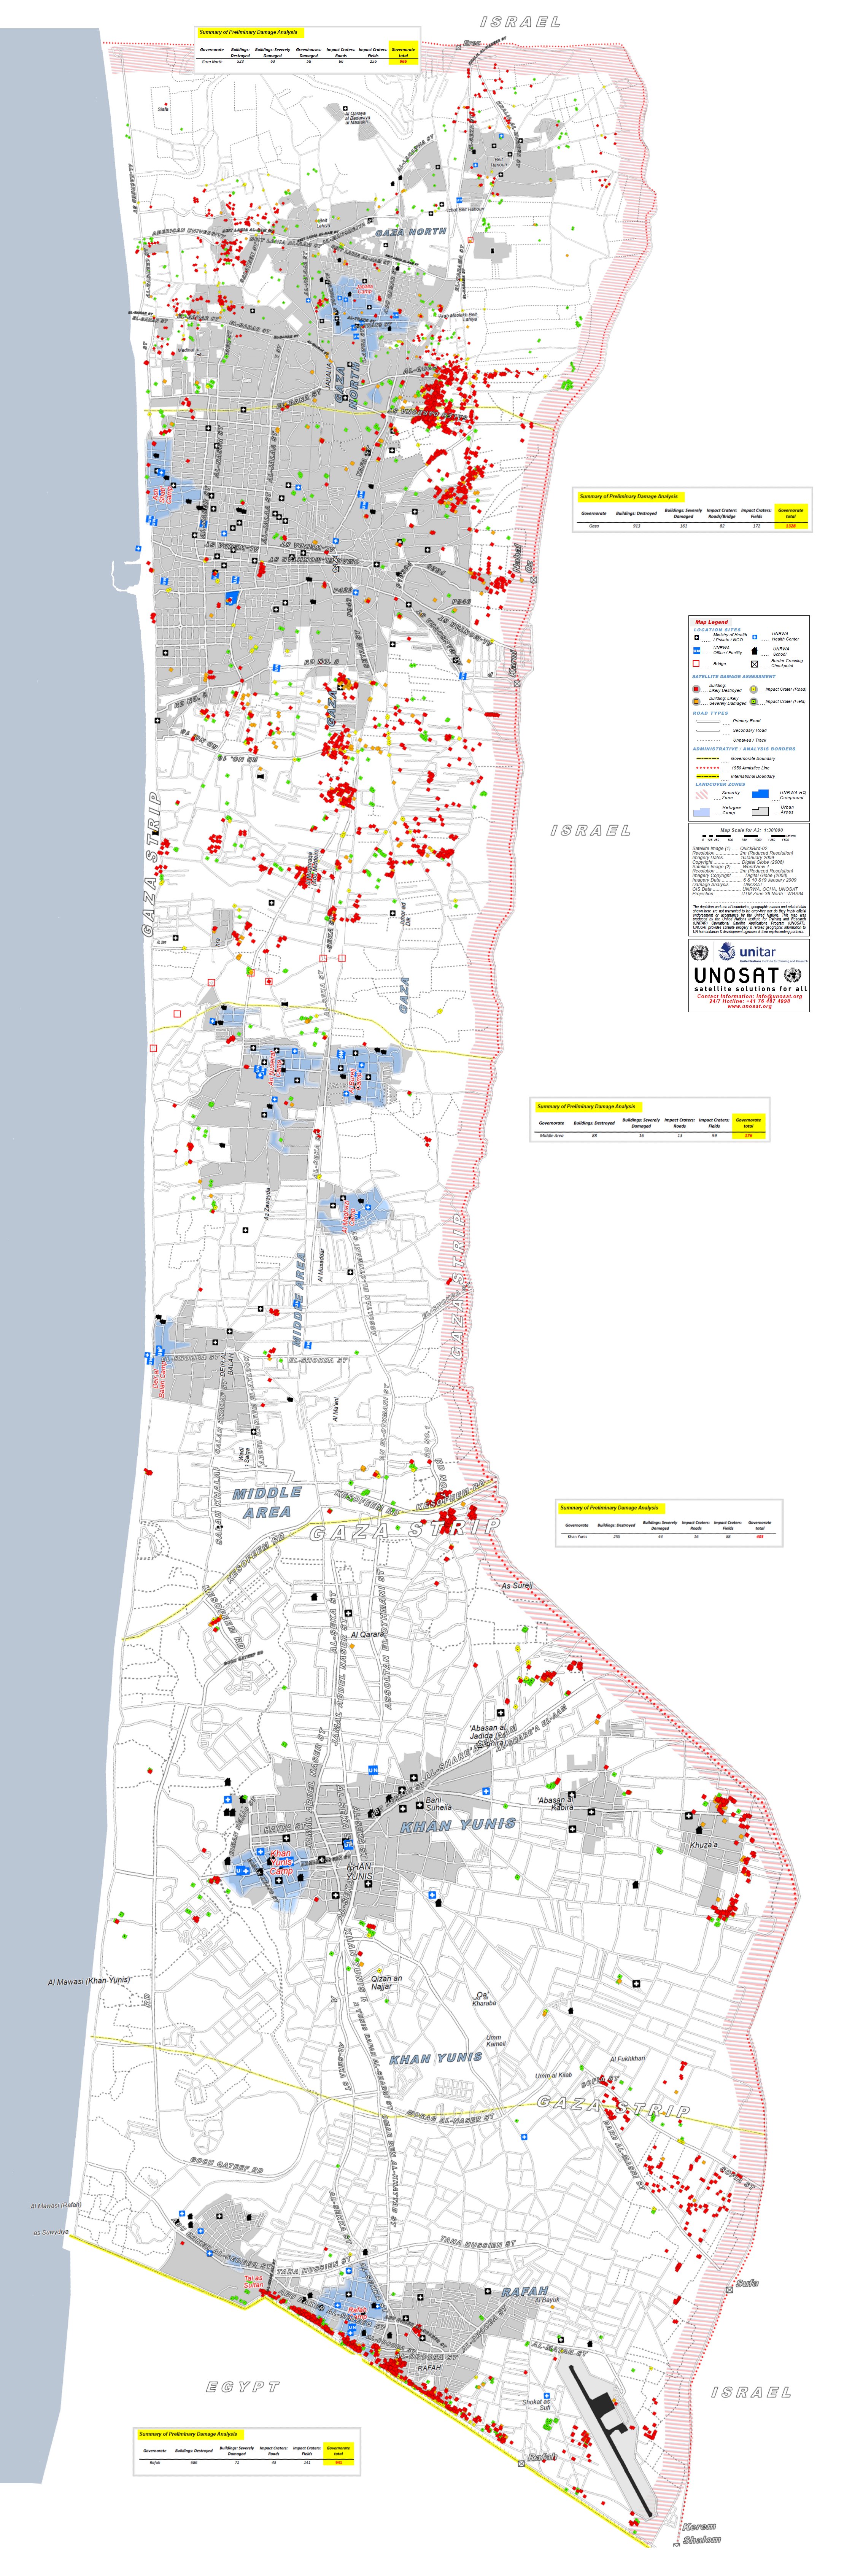Click the 'Qizan an Najjar' label
The image size is (863, 2576).
tap(387, 1983)
